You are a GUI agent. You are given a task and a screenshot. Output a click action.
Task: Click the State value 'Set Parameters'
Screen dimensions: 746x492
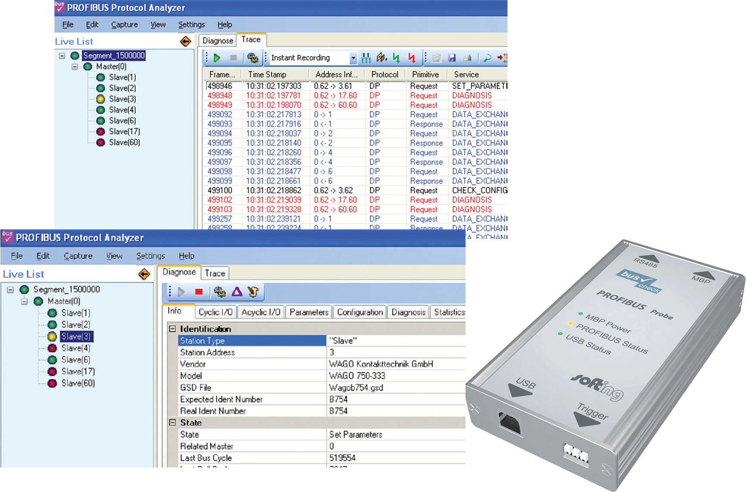click(x=356, y=434)
